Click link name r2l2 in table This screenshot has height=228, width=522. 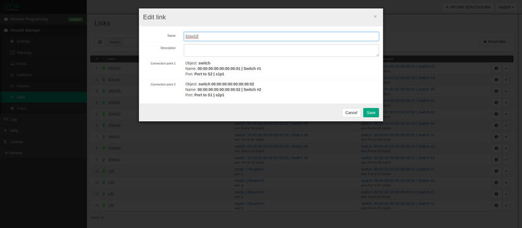click(x=111, y=205)
